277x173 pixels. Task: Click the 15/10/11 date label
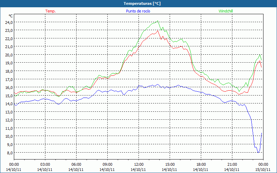pyautogui.click(x=263, y=170)
